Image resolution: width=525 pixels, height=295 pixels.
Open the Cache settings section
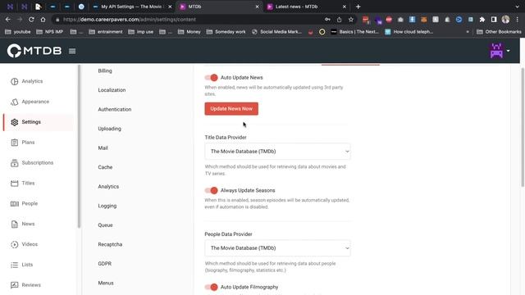[105, 167]
